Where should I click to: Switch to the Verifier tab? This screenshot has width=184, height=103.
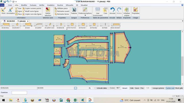click(x=42, y=5)
